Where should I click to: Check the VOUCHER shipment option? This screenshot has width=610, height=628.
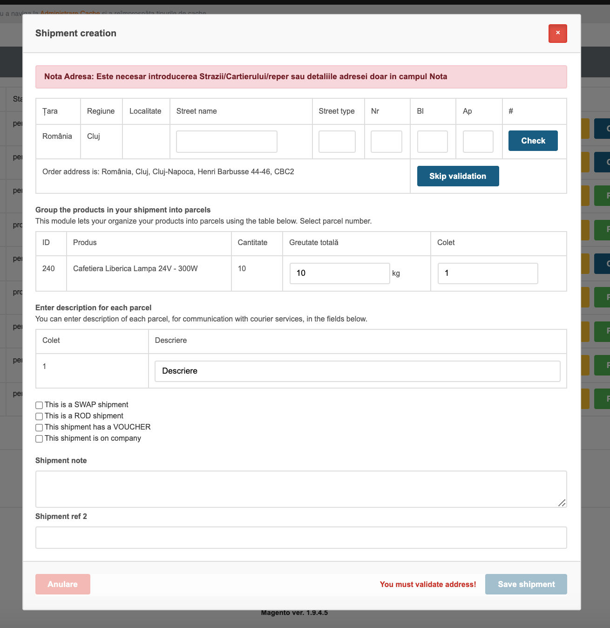(39, 428)
